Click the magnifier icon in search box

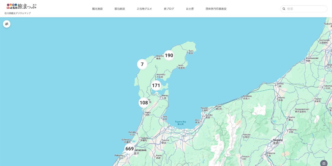284,9
